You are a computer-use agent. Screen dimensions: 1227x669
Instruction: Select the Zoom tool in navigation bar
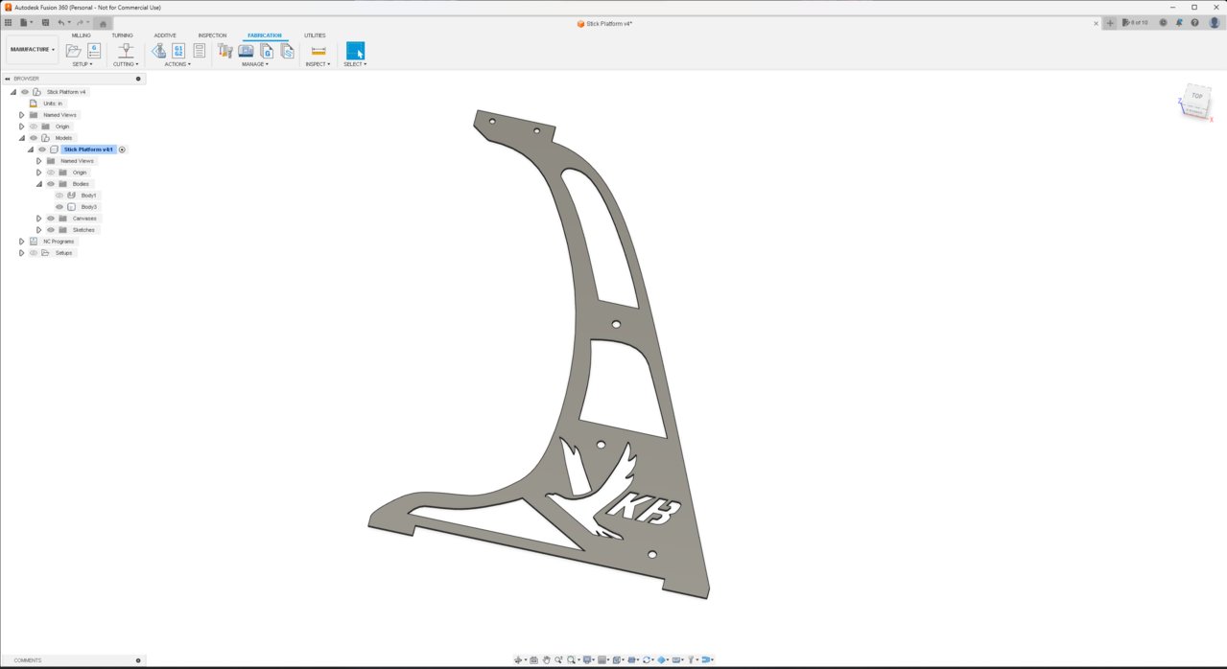[558, 659]
